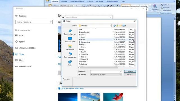180x101 pixels.
Task: Open Темы personalization section
Action: (x=20, y=54)
